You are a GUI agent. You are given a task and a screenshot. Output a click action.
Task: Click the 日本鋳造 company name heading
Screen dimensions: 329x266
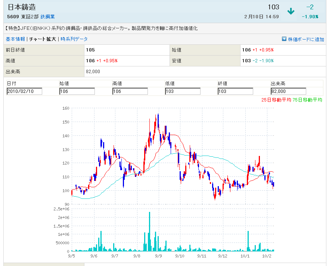click(x=22, y=7)
